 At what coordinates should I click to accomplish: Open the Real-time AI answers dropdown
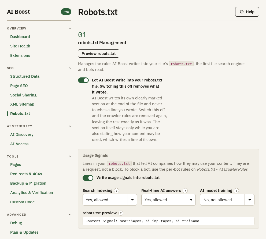168,200
